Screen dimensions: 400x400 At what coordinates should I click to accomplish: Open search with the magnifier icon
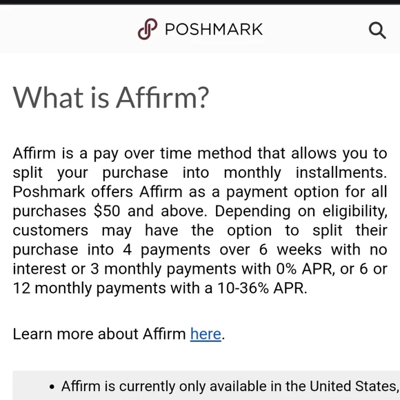[377, 30]
